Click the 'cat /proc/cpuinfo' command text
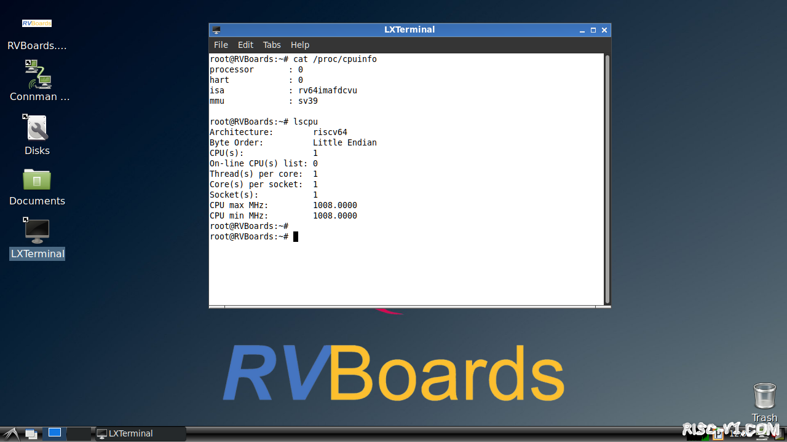787x442 pixels. click(335, 59)
